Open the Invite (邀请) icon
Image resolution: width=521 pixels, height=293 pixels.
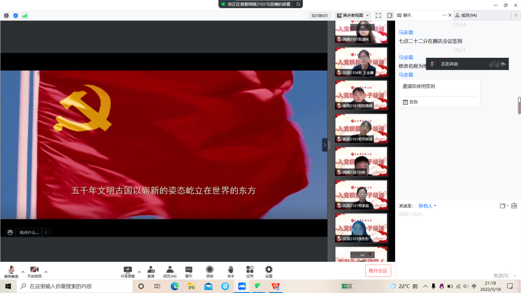coord(151,270)
